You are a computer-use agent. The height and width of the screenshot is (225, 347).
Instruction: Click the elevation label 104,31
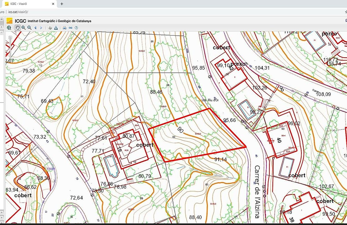click(x=262, y=68)
